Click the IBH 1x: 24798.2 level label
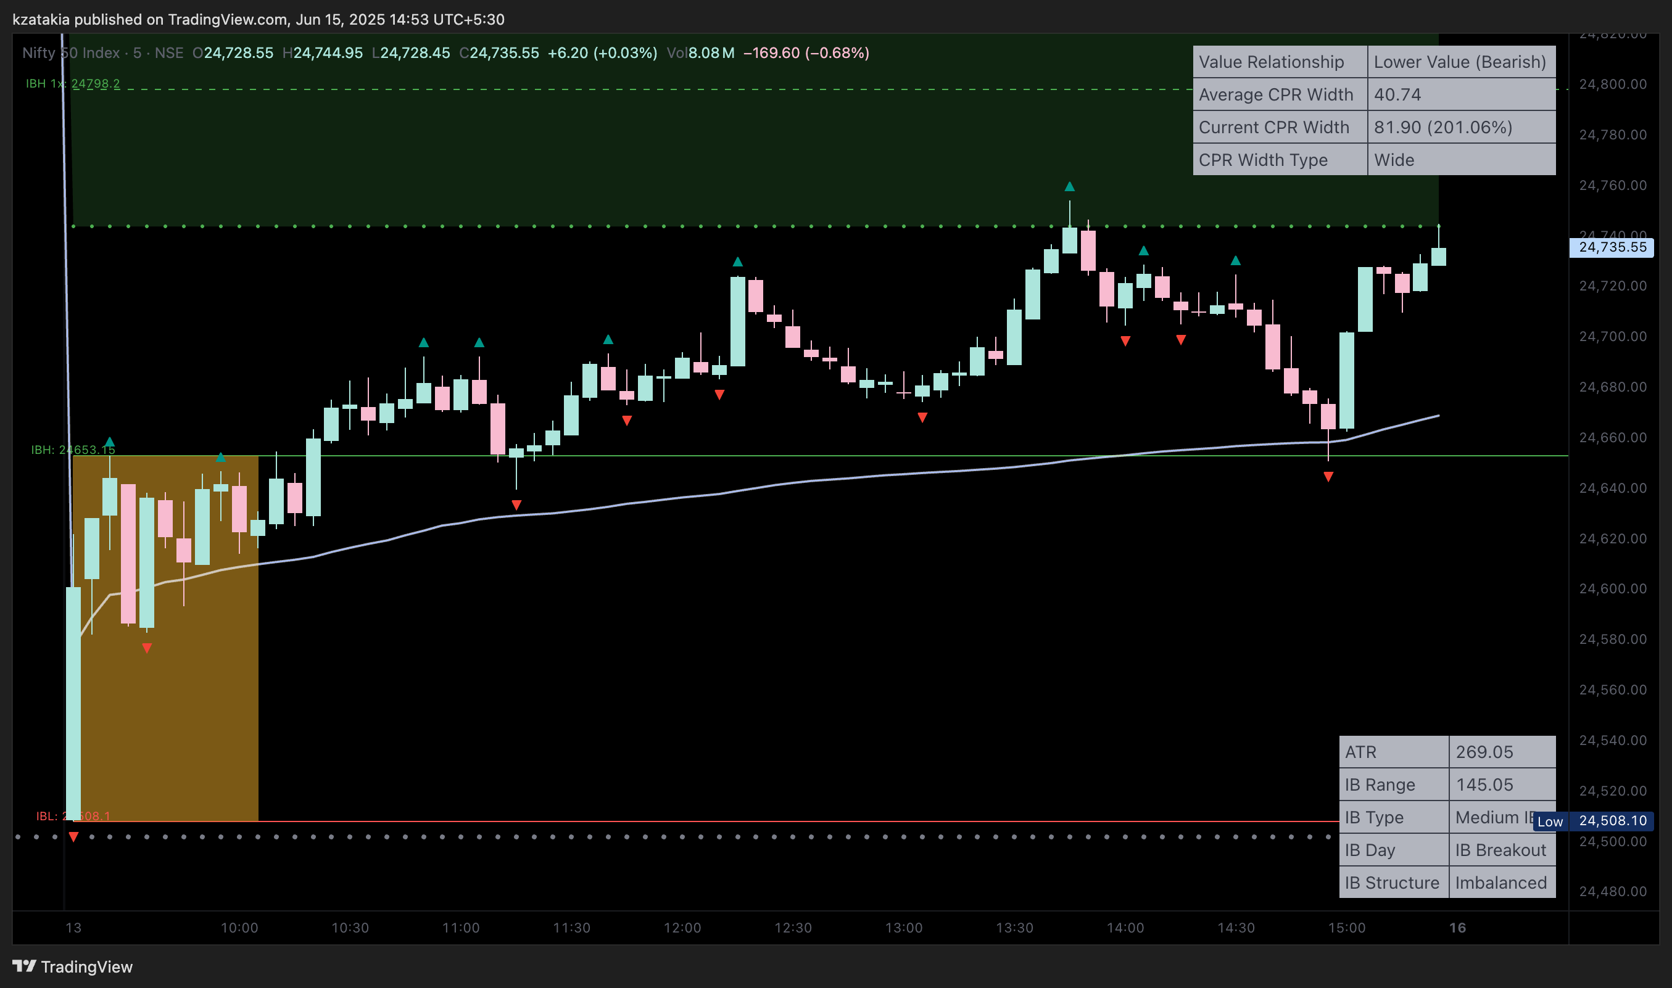The width and height of the screenshot is (1672, 988). coord(73,83)
